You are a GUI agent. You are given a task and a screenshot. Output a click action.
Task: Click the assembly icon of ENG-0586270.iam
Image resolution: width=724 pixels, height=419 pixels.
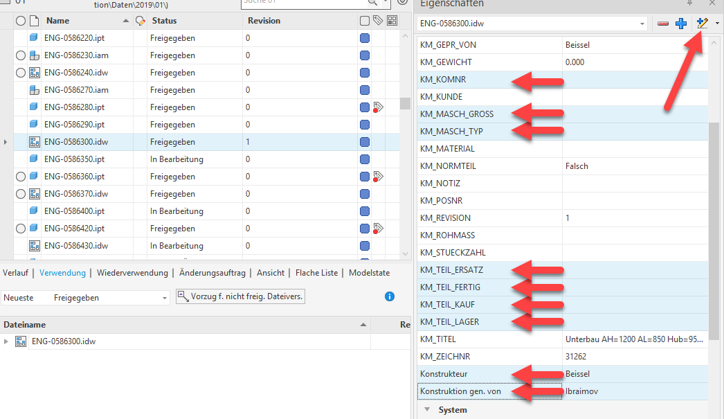[33, 90]
